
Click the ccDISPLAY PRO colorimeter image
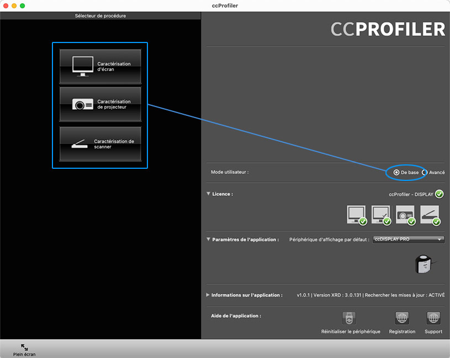click(424, 264)
